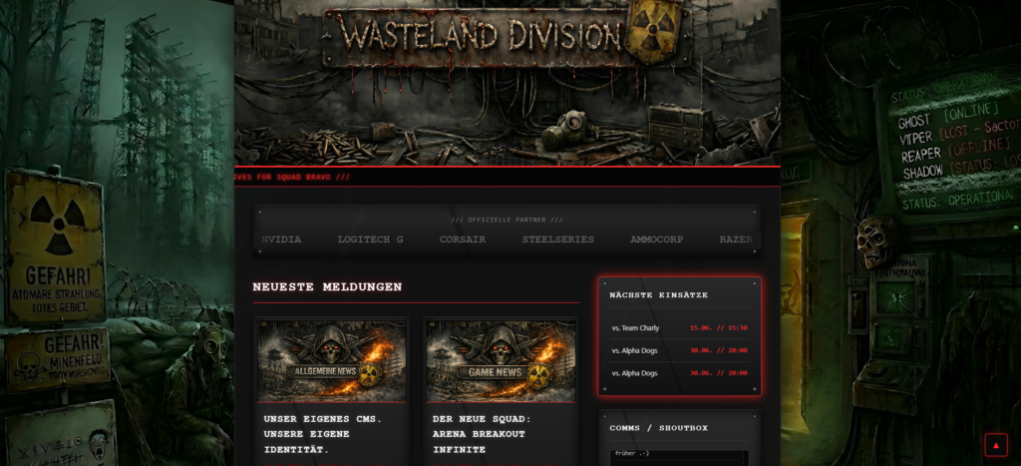This screenshot has width=1021, height=466.
Task: Open the Logitech G partner link
Action: pyautogui.click(x=370, y=239)
